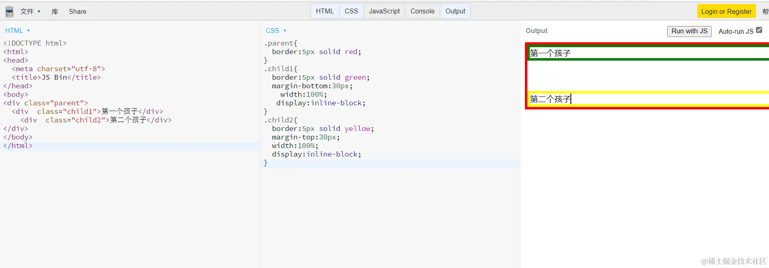Click the .parent{ selector line
The image size is (769, 268).
(281, 43)
